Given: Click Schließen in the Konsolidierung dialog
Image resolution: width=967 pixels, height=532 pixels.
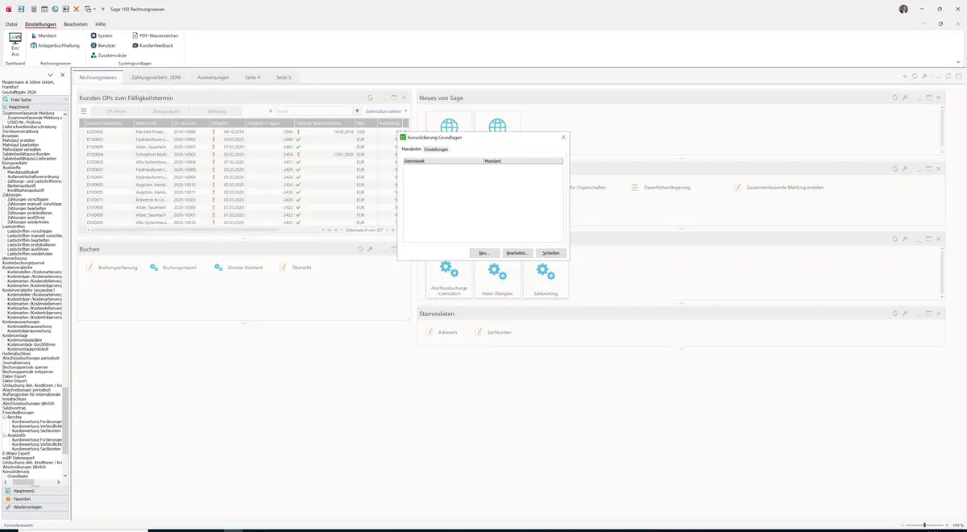Looking at the screenshot, I should [x=551, y=253].
